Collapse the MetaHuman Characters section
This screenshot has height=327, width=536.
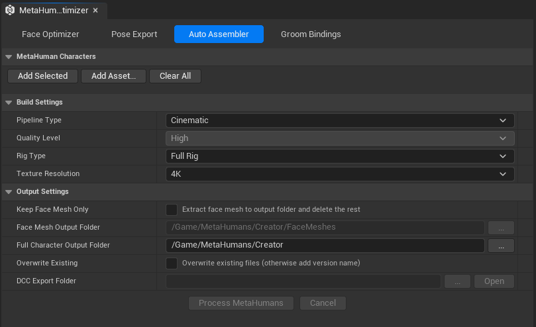9,57
